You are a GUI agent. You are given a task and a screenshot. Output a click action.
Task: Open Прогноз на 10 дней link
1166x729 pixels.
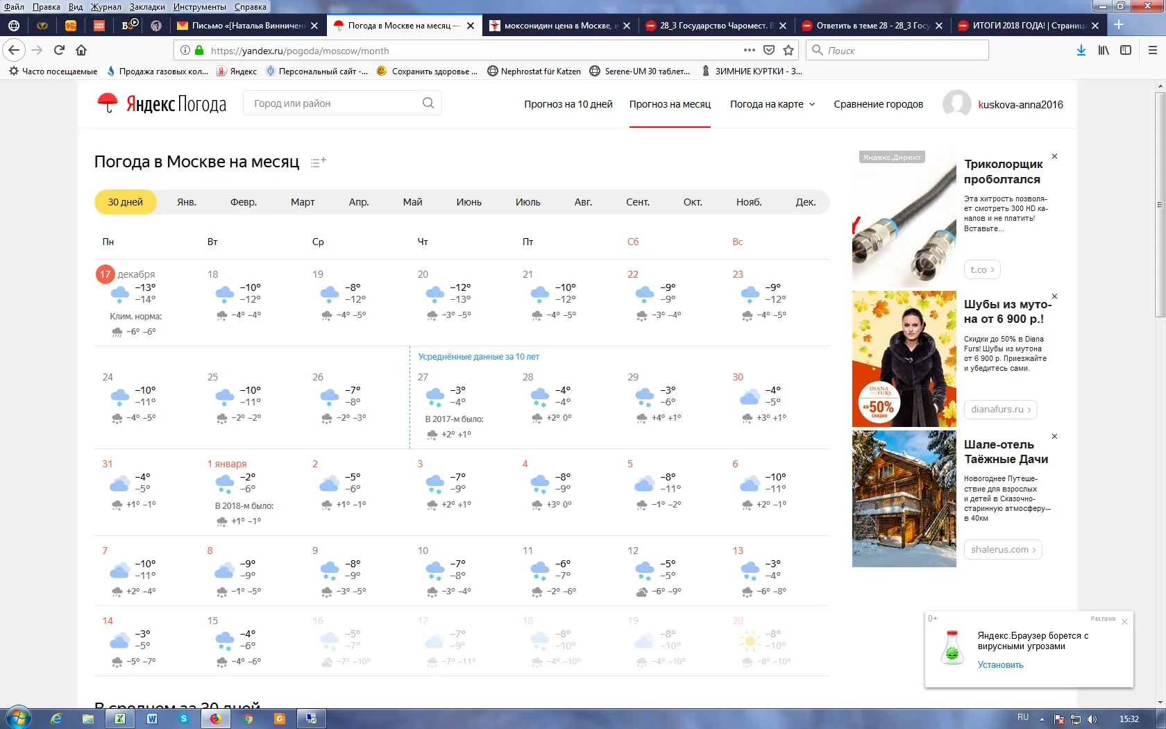[568, 104]
